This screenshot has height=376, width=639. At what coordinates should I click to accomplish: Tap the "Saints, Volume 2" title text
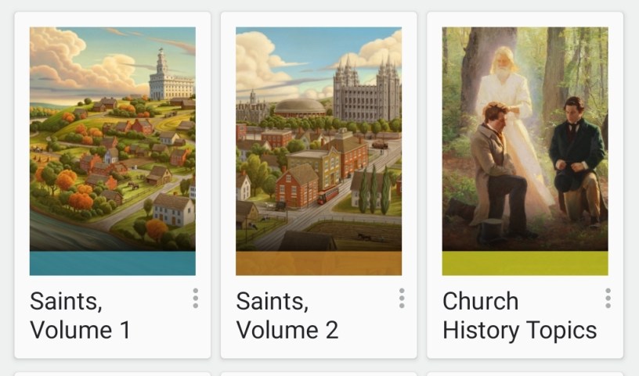(x=287, y=315)
